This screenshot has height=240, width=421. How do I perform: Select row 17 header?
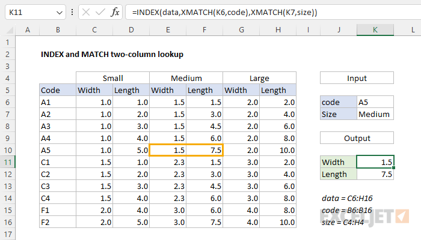pyautogui.click(x=7, y=234)
